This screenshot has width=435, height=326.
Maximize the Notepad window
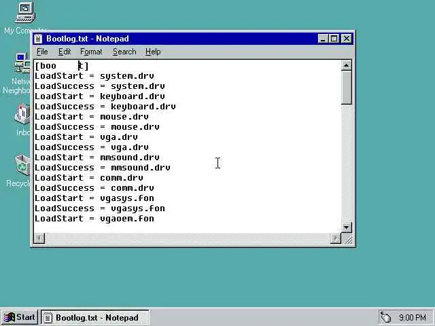coord(334,39)
